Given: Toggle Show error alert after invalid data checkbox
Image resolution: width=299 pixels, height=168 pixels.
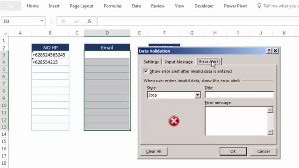Looking at the screenshot, I should [146, 71].
